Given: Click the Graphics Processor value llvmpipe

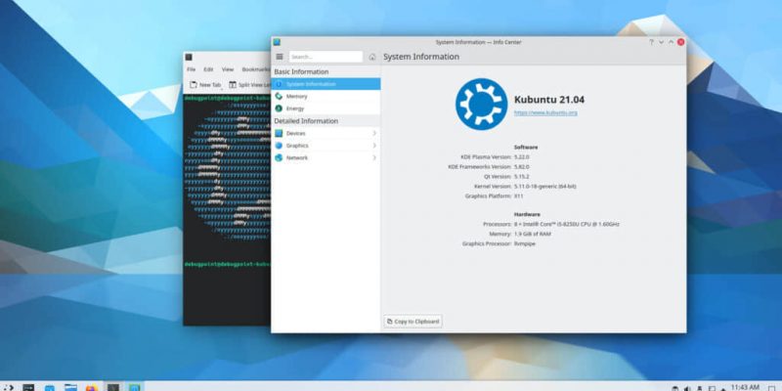Looking at the screenshot, I should point(525,243).
